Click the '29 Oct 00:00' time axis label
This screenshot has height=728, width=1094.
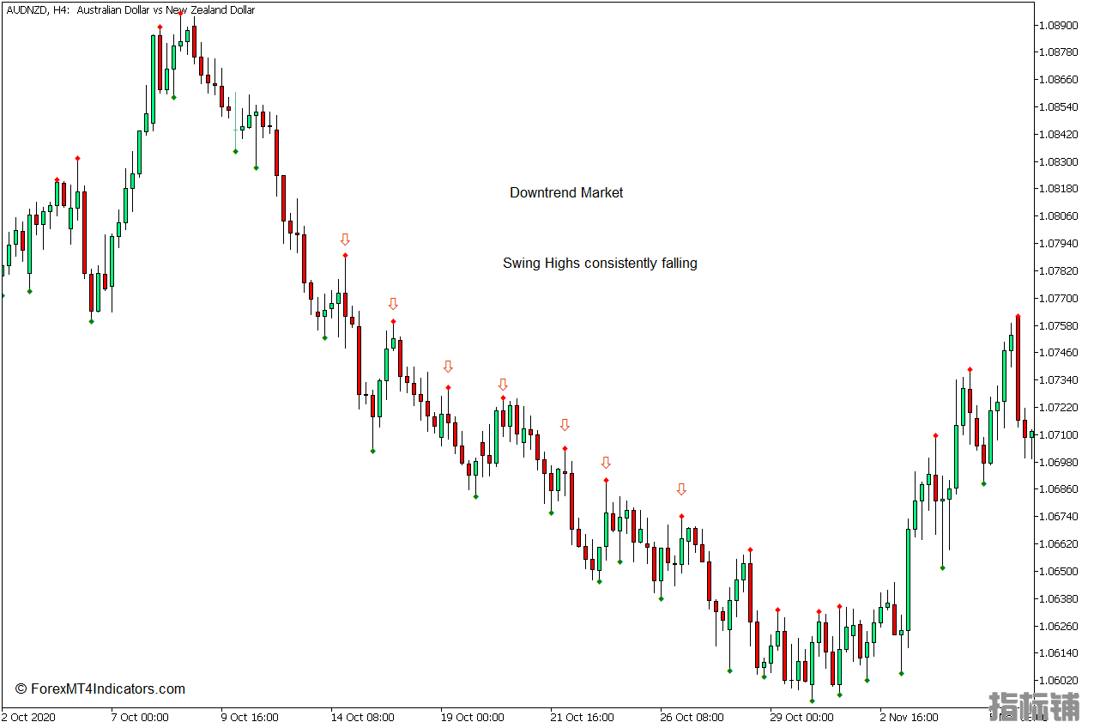pos(801,717)
